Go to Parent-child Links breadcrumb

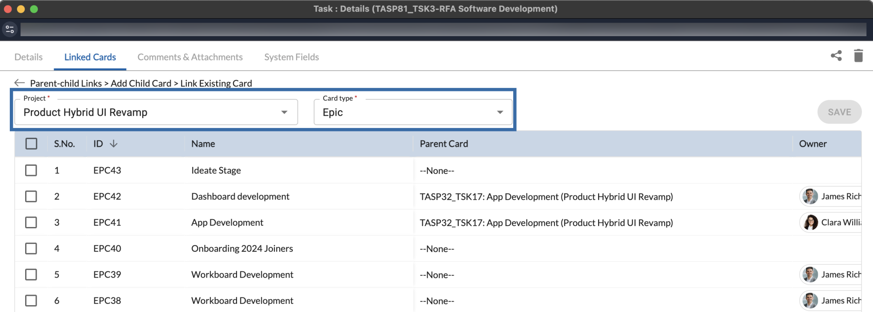66,83
